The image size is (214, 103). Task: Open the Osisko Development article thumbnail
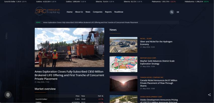pyautogui.click(x=123, y=99)
